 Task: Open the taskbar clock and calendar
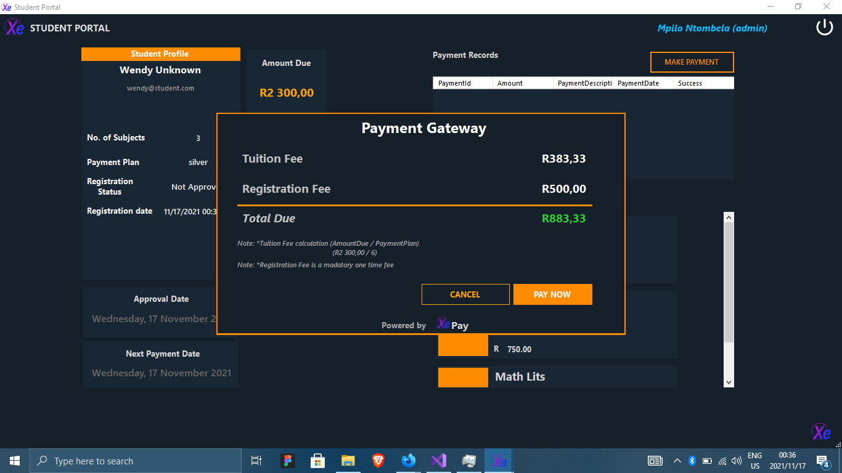point(787,461)
